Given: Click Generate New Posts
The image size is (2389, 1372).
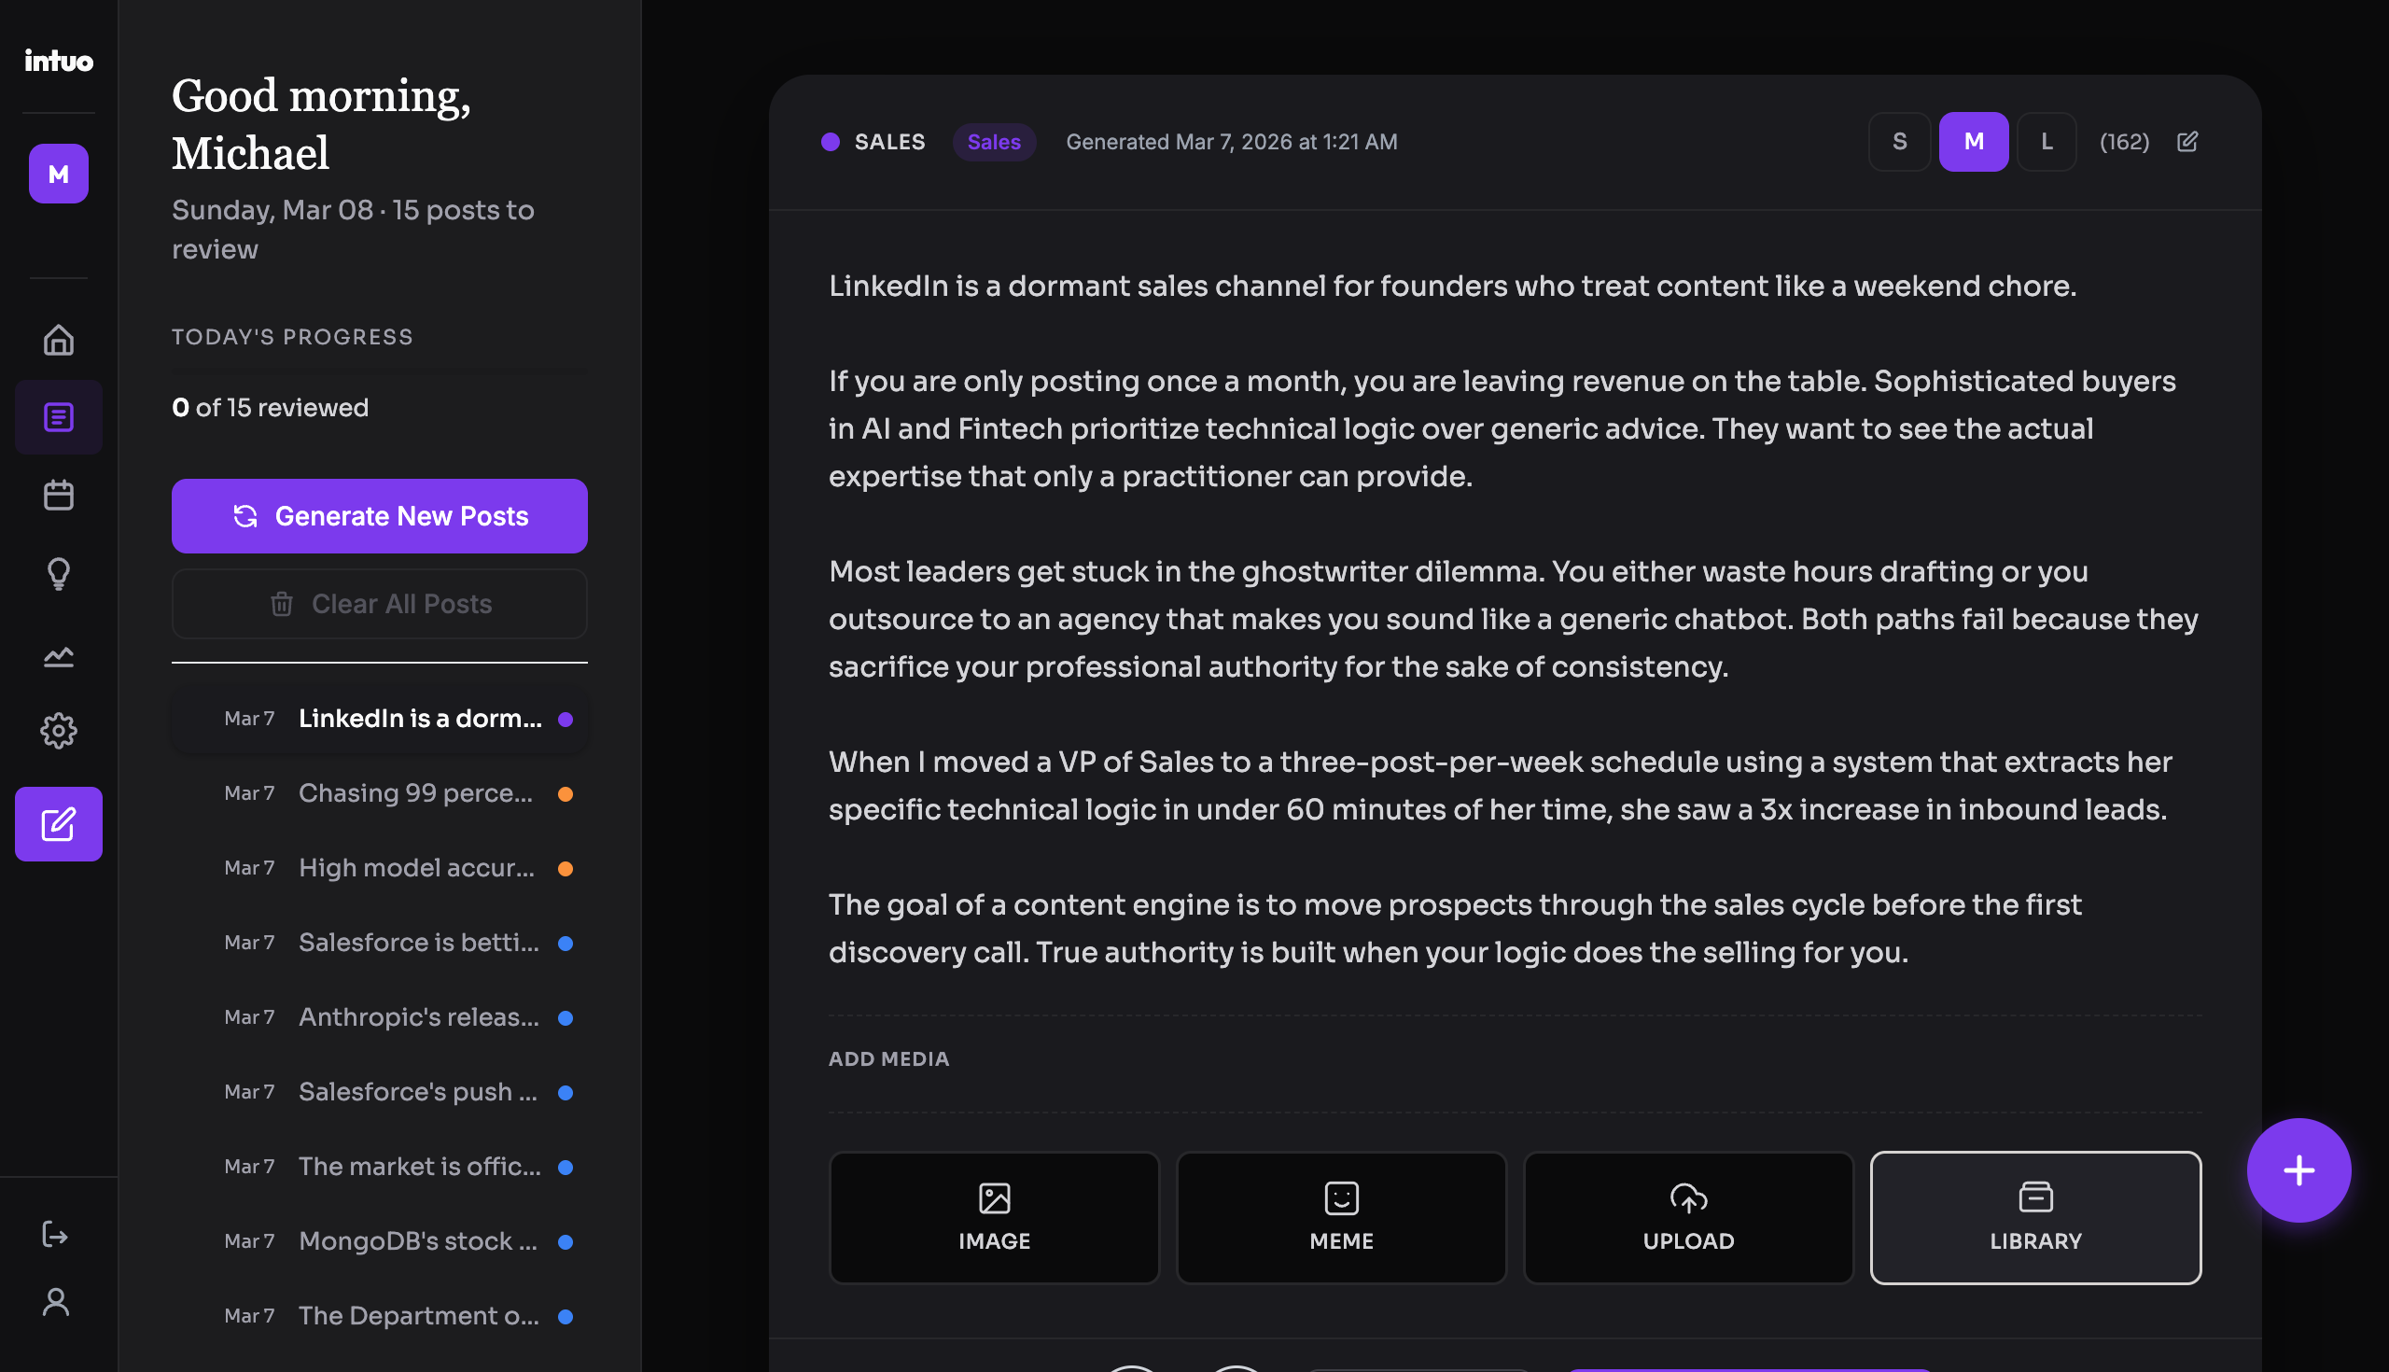Looking at the screenshot, I should (x=379, y=515).
